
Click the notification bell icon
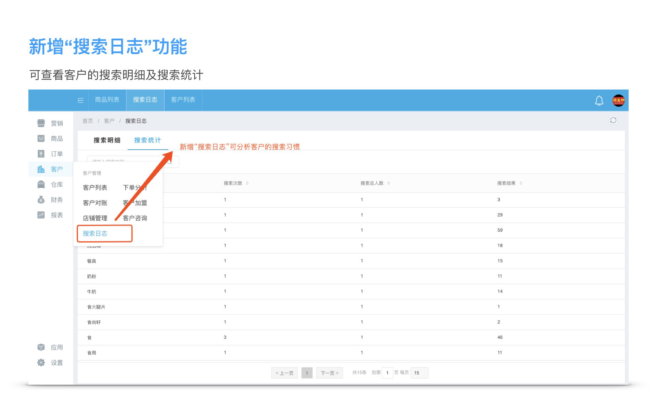pyautogui.click(x=599, y=100)
